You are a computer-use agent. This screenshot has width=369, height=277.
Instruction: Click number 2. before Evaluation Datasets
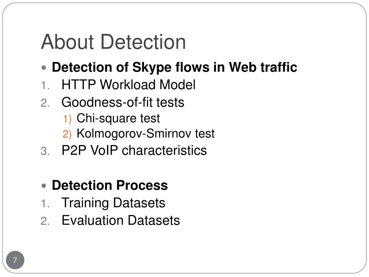(45, 221)
